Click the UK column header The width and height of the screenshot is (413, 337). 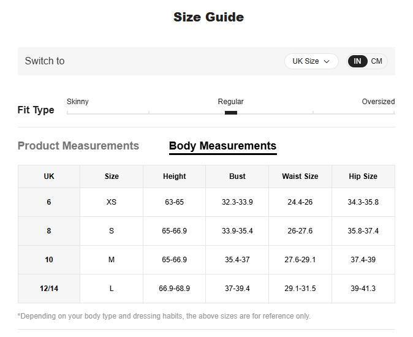(49, 176)
